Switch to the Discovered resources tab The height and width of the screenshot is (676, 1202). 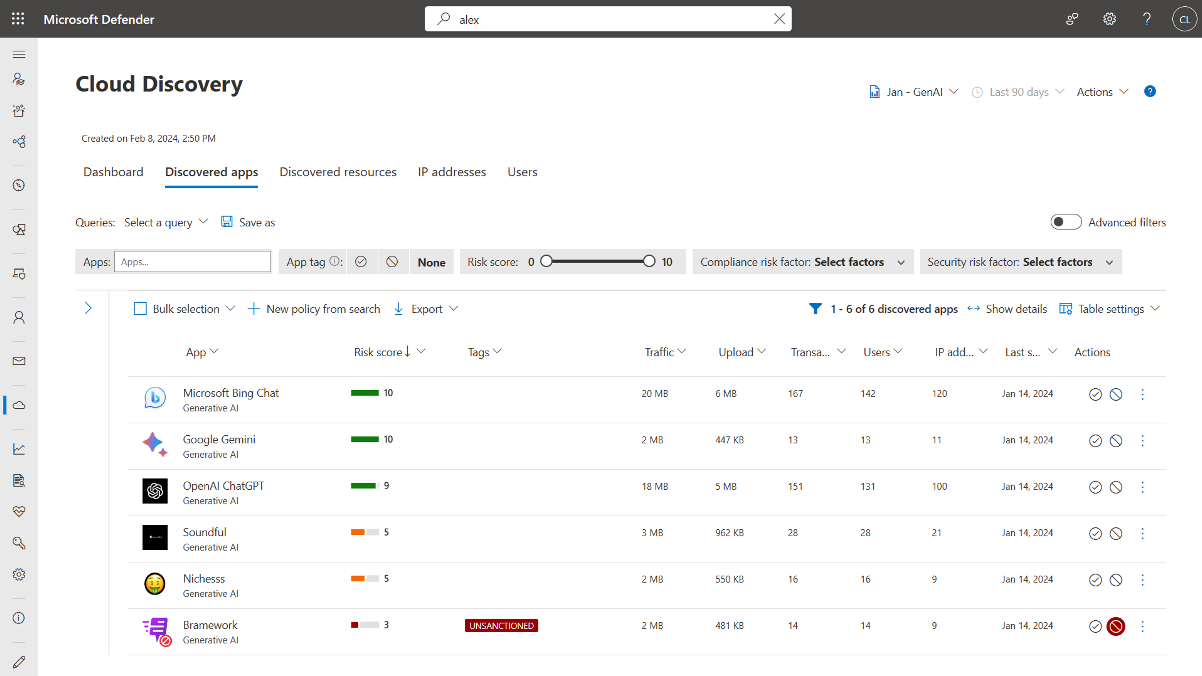coord(338,172)
